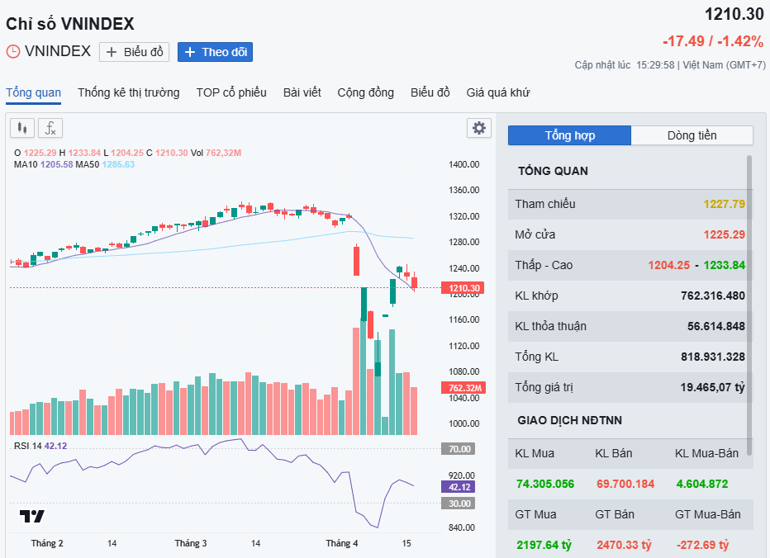Click the summary panel vertical scrollbar

point(749,305)
